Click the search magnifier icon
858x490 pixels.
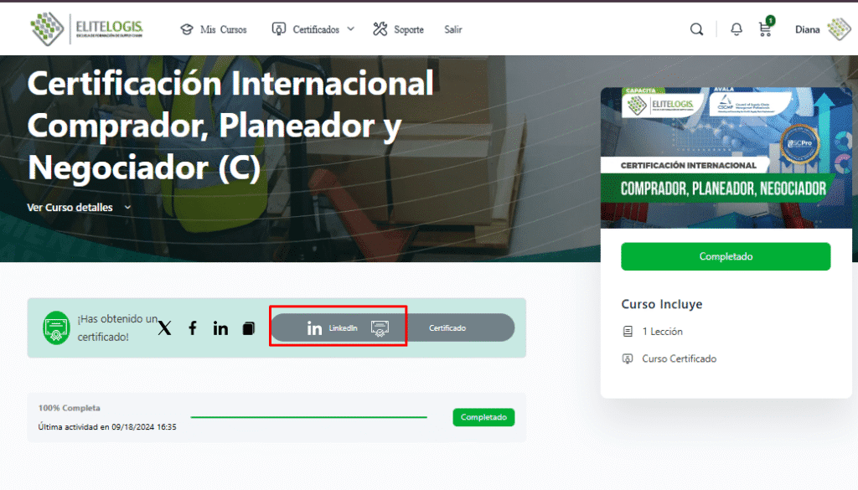click(696, 29)
